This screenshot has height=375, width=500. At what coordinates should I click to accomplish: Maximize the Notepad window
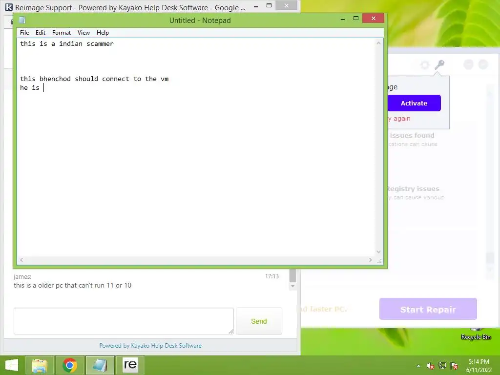356,19
